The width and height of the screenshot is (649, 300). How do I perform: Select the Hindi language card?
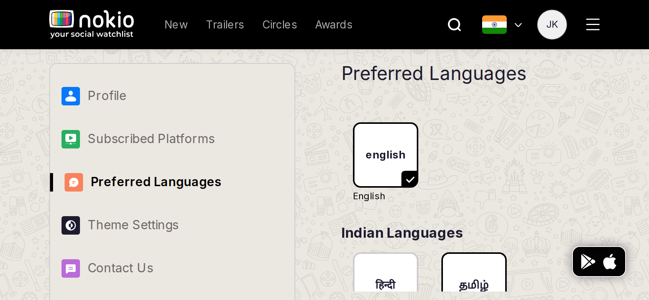click(386, 272)
